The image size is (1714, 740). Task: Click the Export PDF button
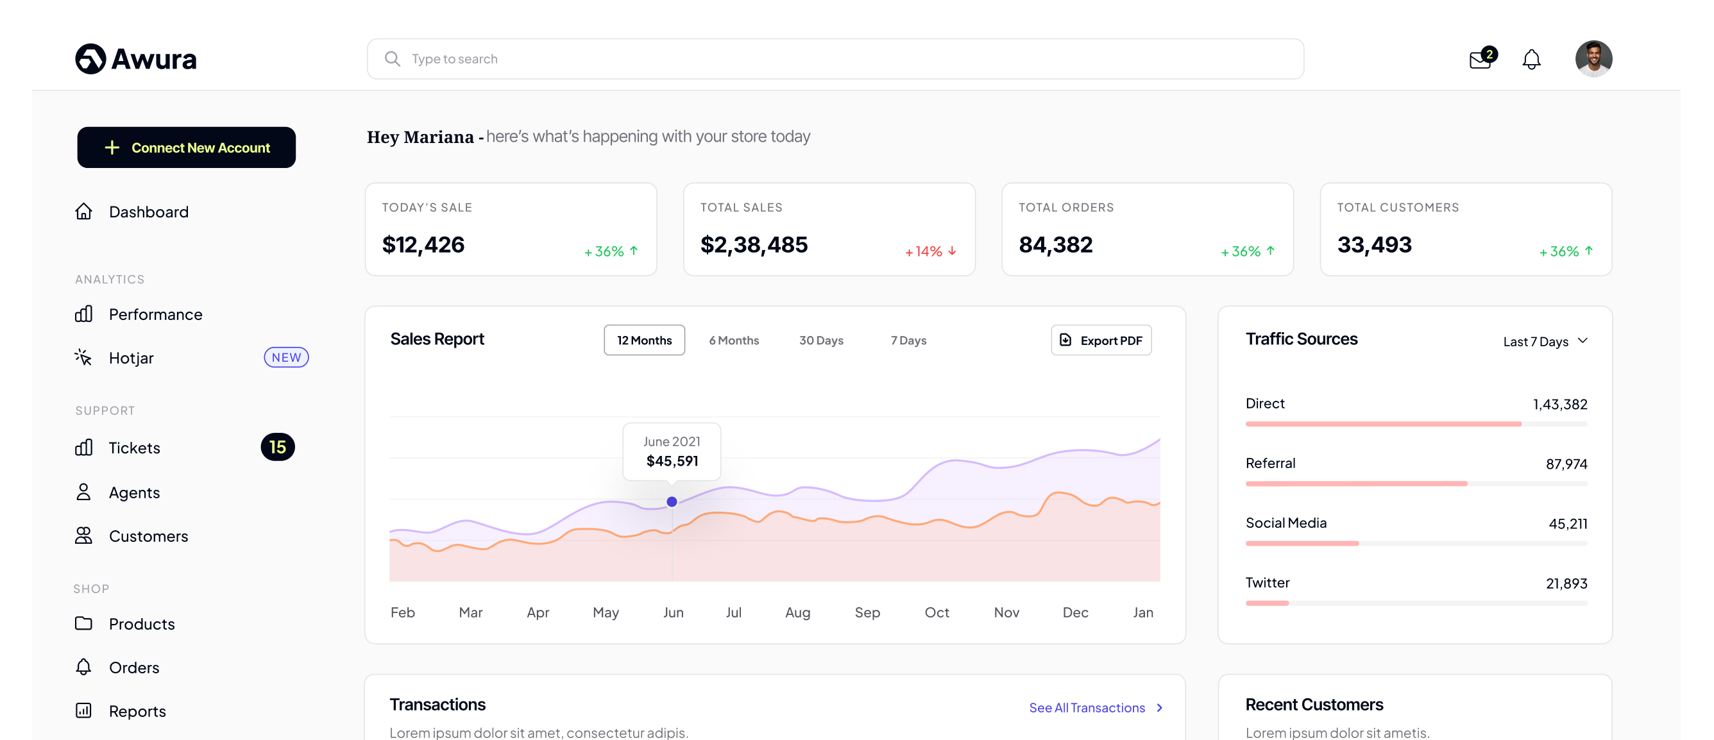(1101, 341)
